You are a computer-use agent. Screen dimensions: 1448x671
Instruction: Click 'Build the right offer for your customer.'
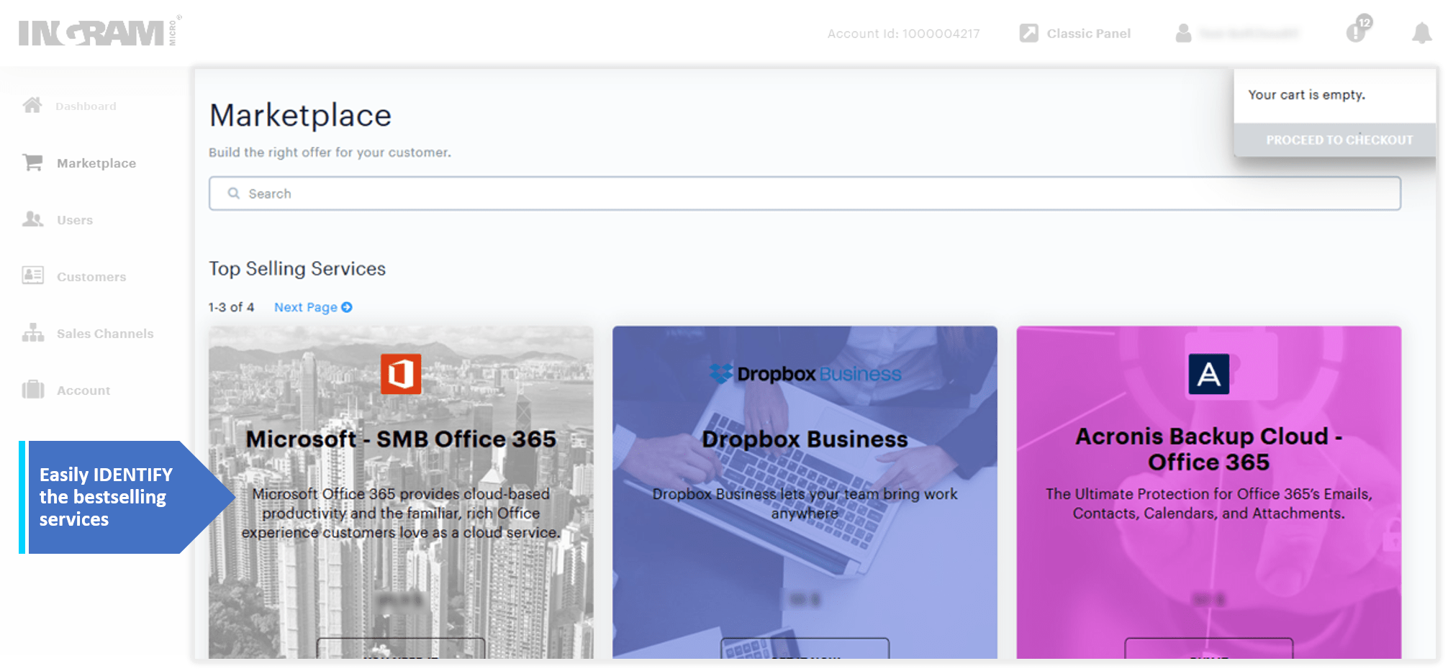click(x=330, y=152)
